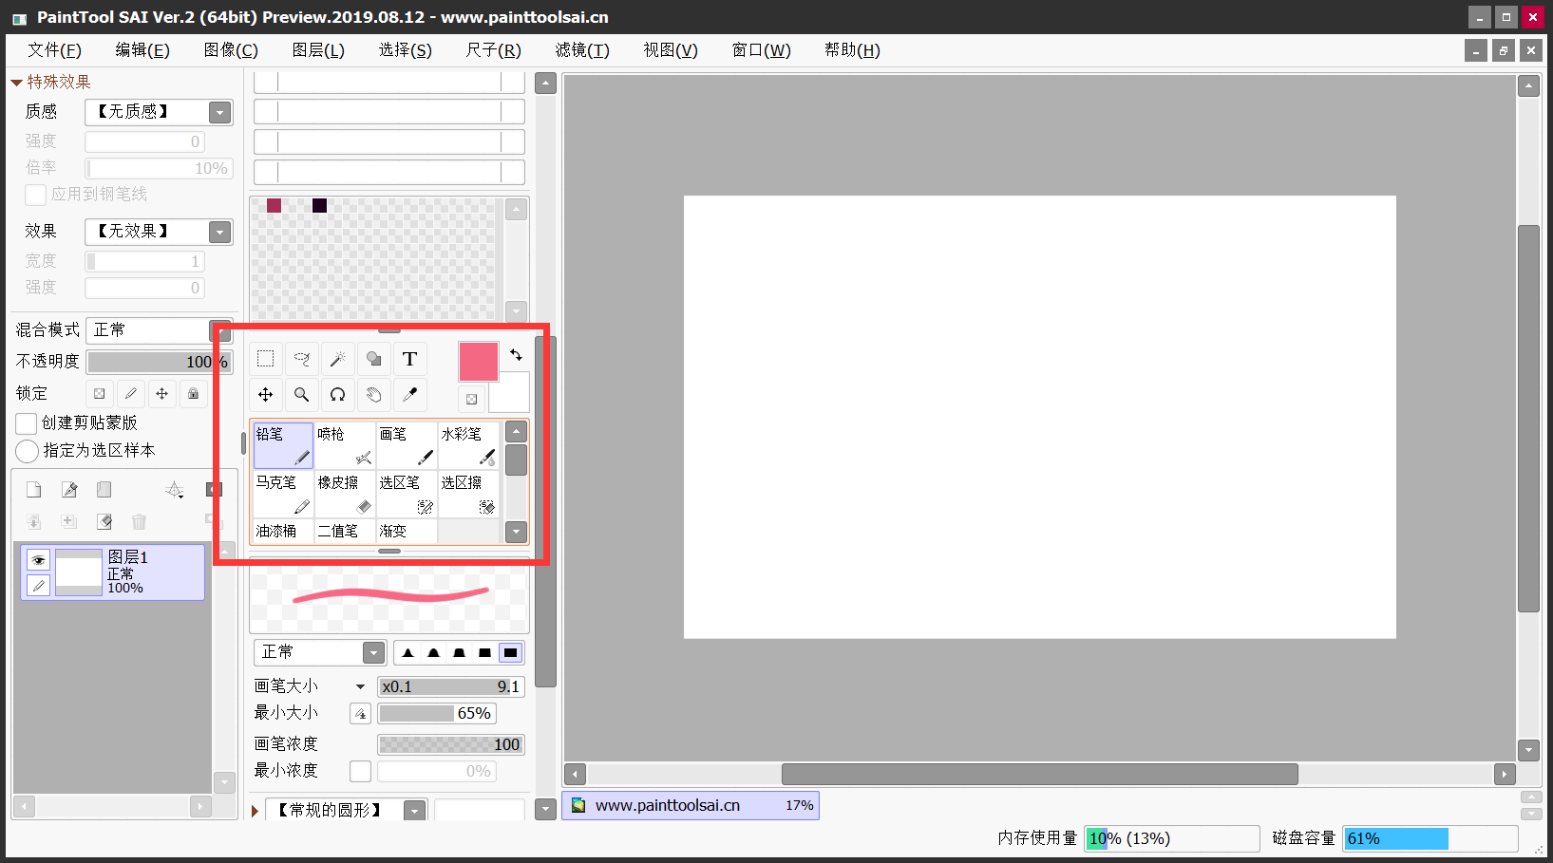
Task: Select the flat hardest brush edge shape
Action: click(510, 652)
